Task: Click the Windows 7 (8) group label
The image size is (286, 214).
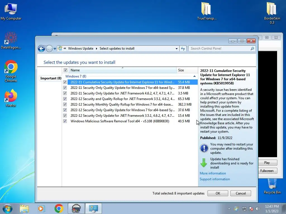Action: [76, 76]
